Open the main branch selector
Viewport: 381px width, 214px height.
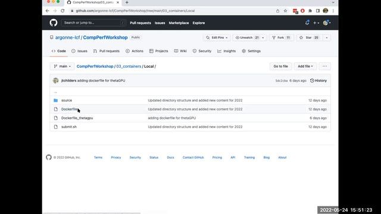pos(62,66)
